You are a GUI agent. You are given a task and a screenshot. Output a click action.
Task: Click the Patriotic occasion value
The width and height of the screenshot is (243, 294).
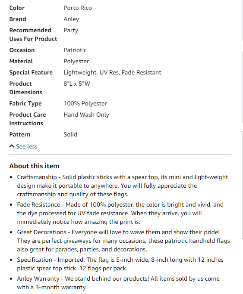(x=75, y=50)
